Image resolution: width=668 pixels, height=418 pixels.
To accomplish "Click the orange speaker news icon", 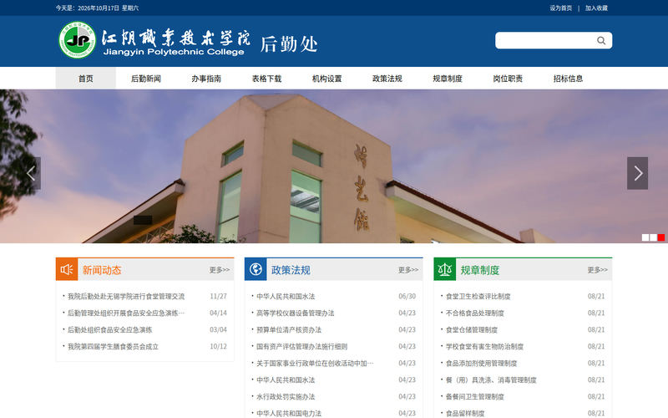I will tap(67, 269).
